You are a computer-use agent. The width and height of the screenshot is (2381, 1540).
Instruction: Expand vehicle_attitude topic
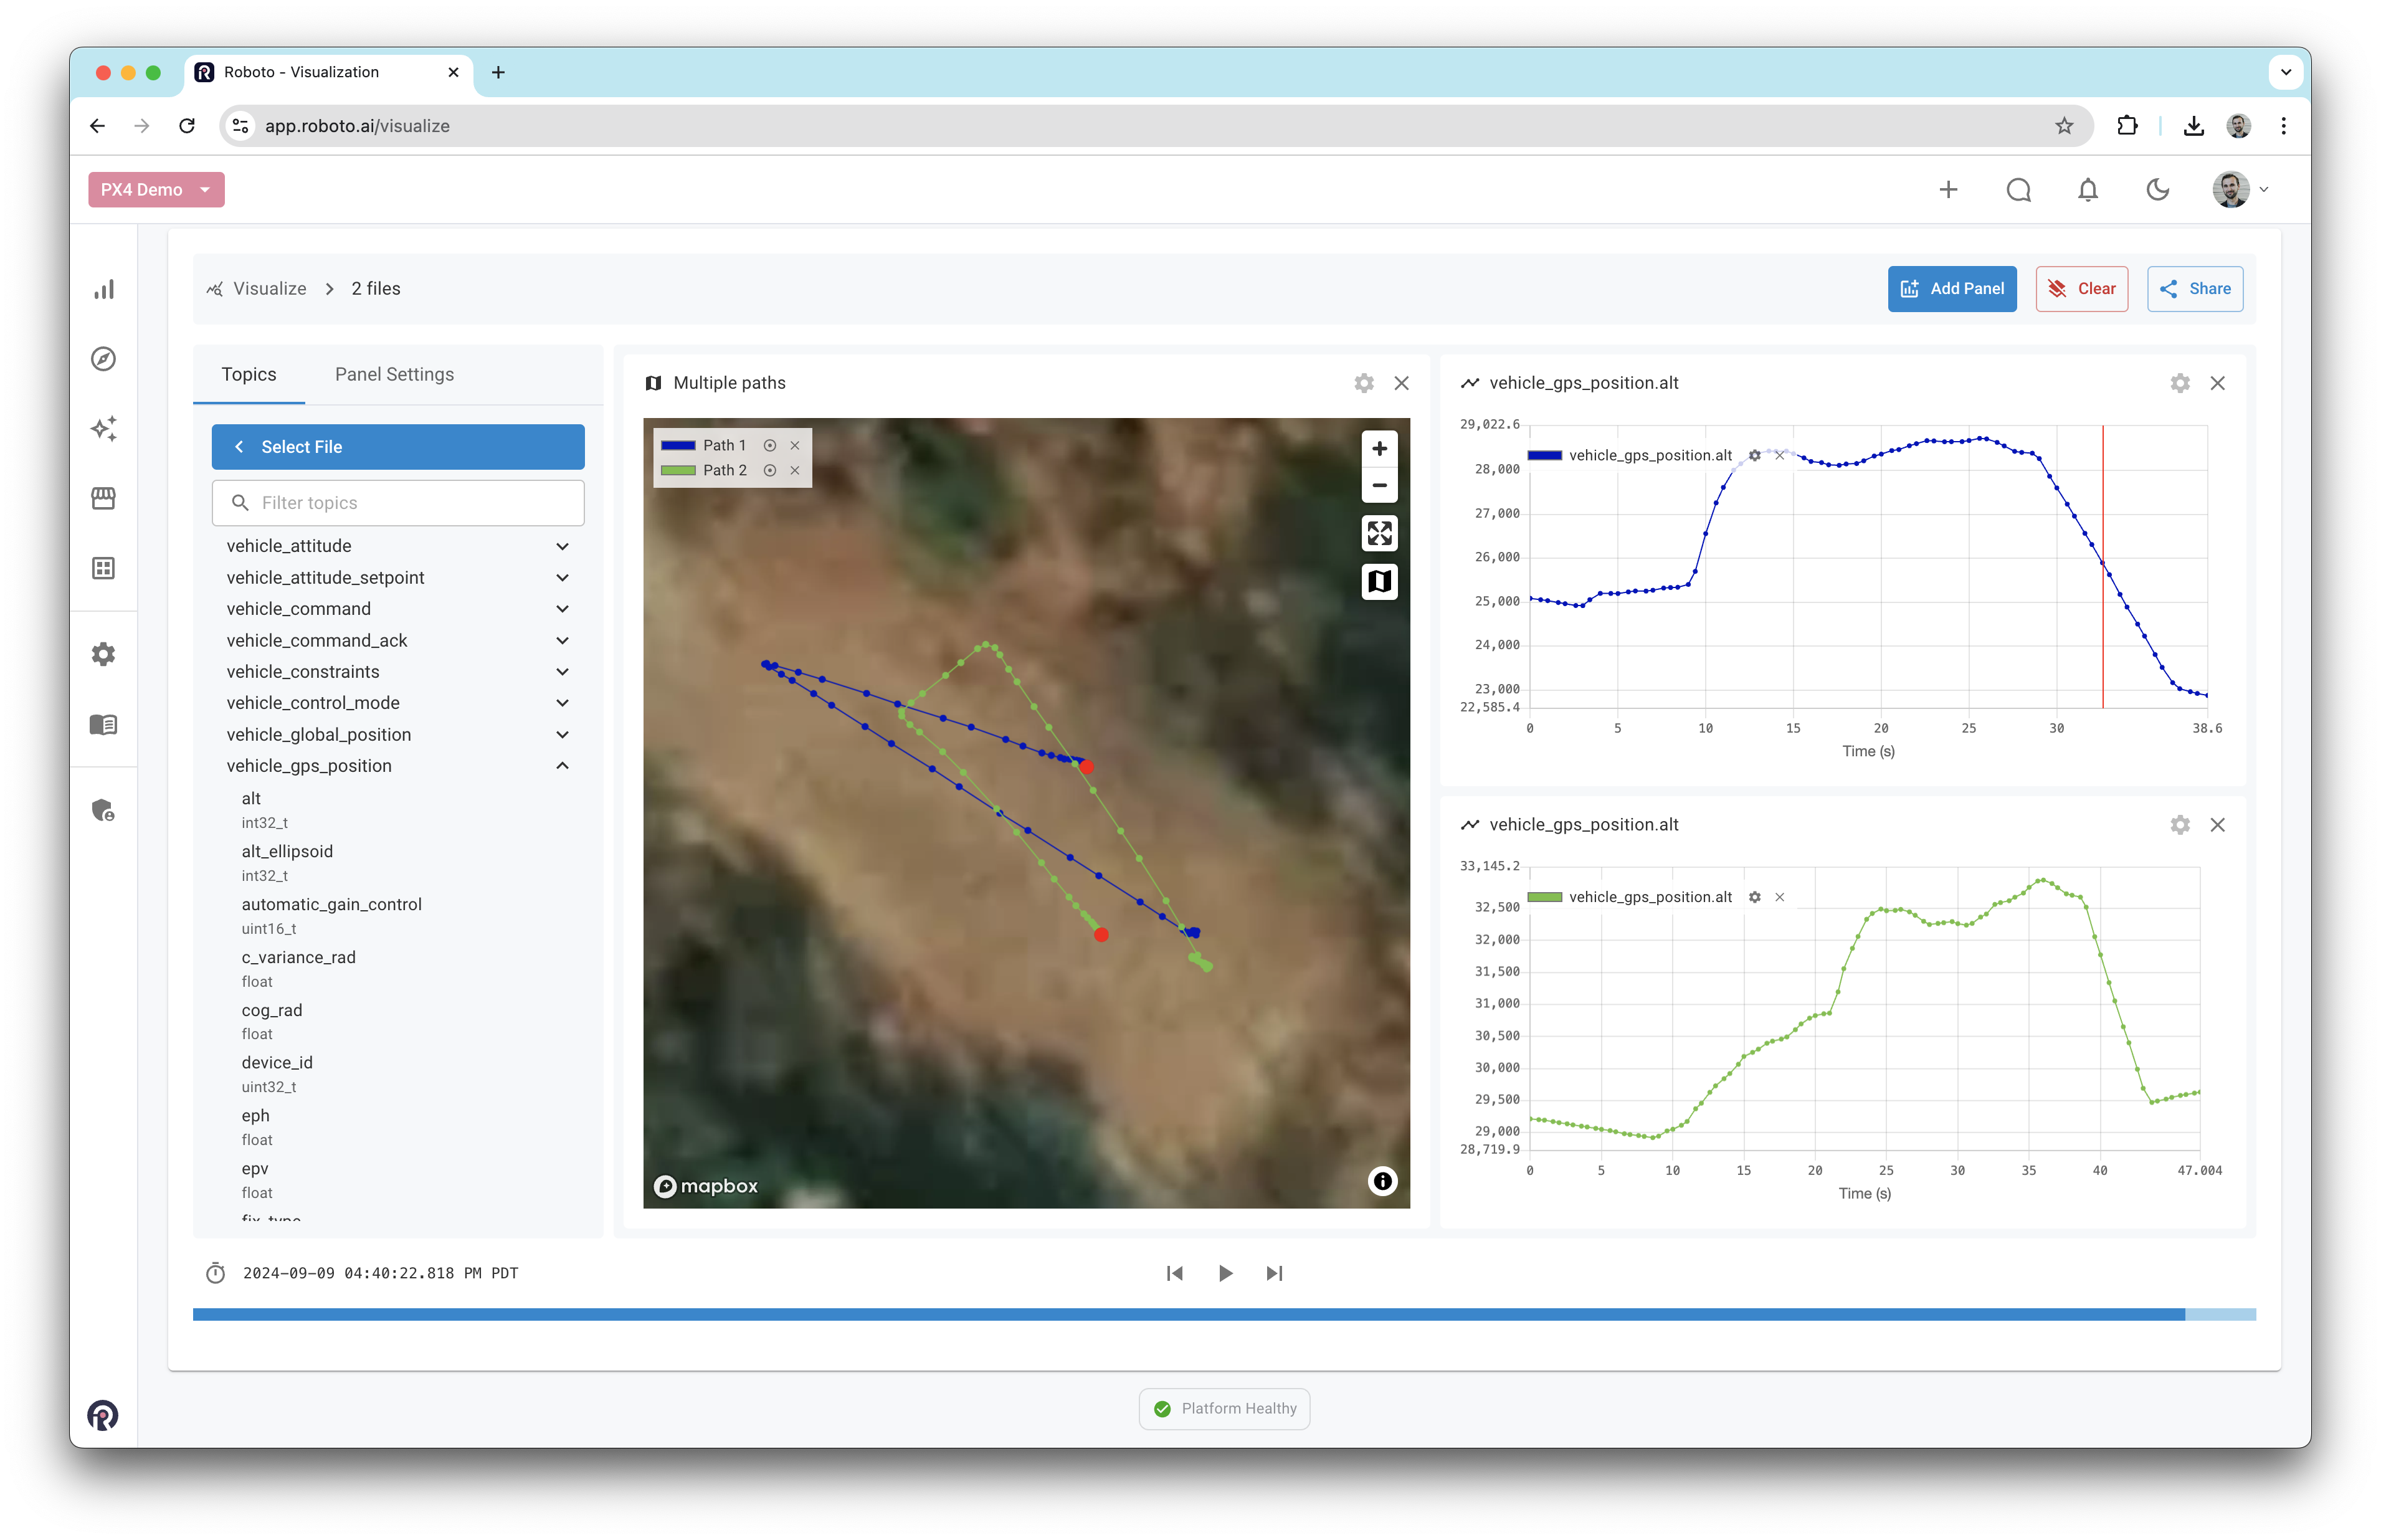[562, 546]
